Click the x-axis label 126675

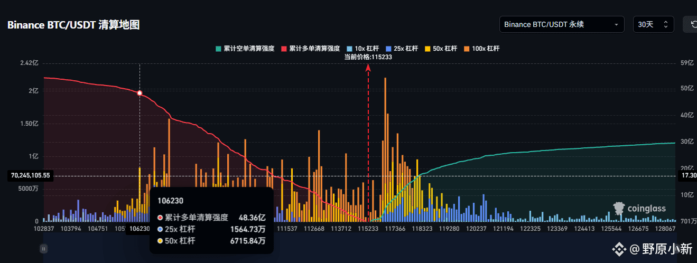[x=638, y=229]
